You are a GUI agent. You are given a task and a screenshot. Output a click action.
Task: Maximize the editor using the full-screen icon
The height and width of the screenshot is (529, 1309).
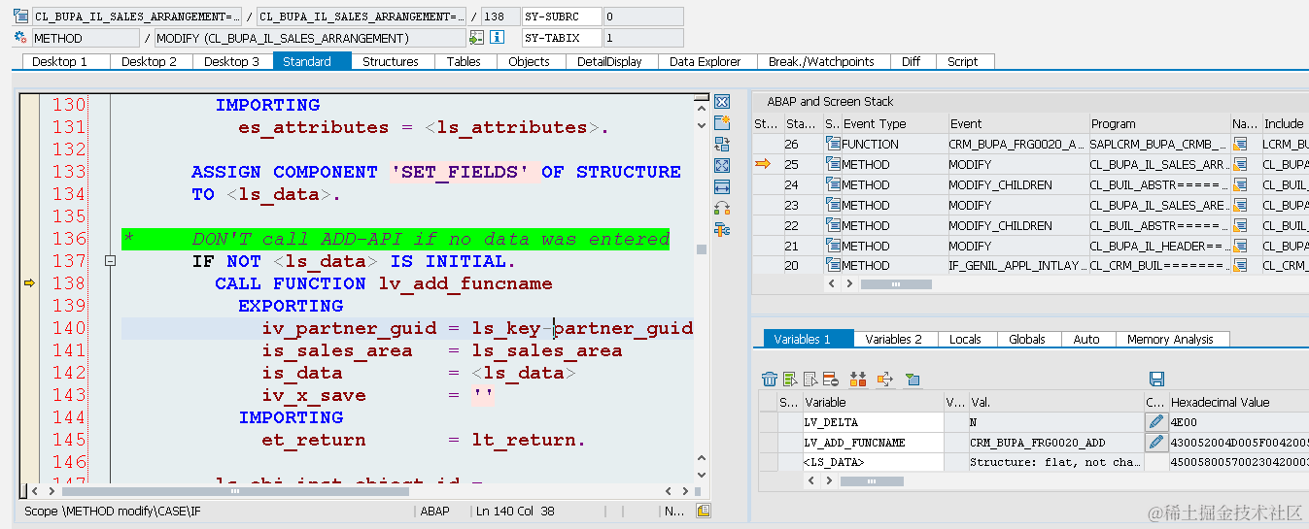(722, 166)
